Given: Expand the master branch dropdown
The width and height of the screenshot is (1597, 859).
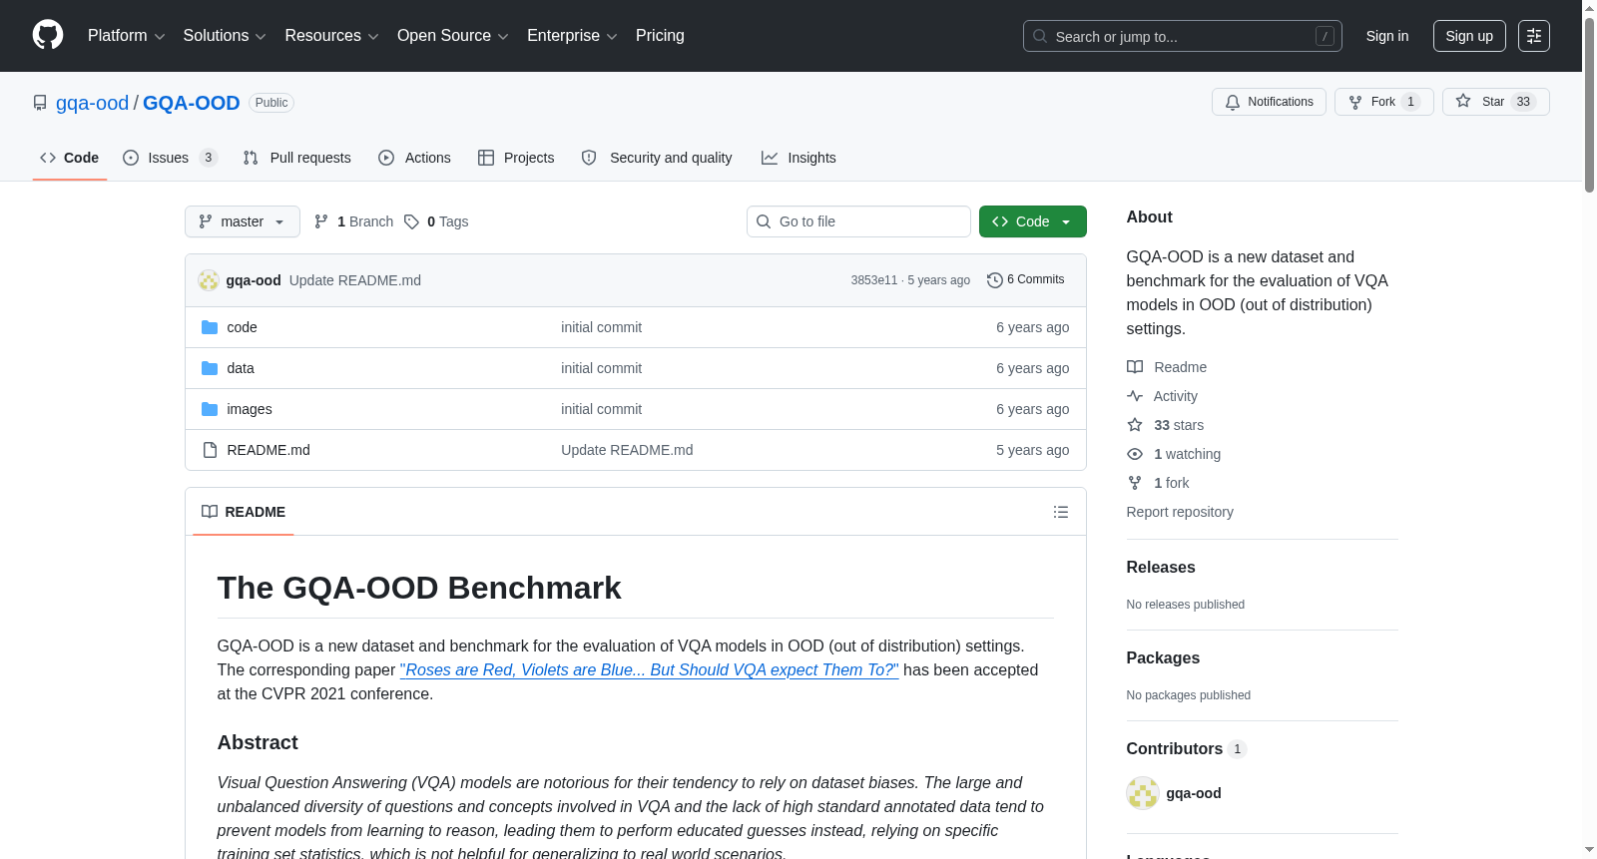Looking at the screenshot, I should coord(242,221).
